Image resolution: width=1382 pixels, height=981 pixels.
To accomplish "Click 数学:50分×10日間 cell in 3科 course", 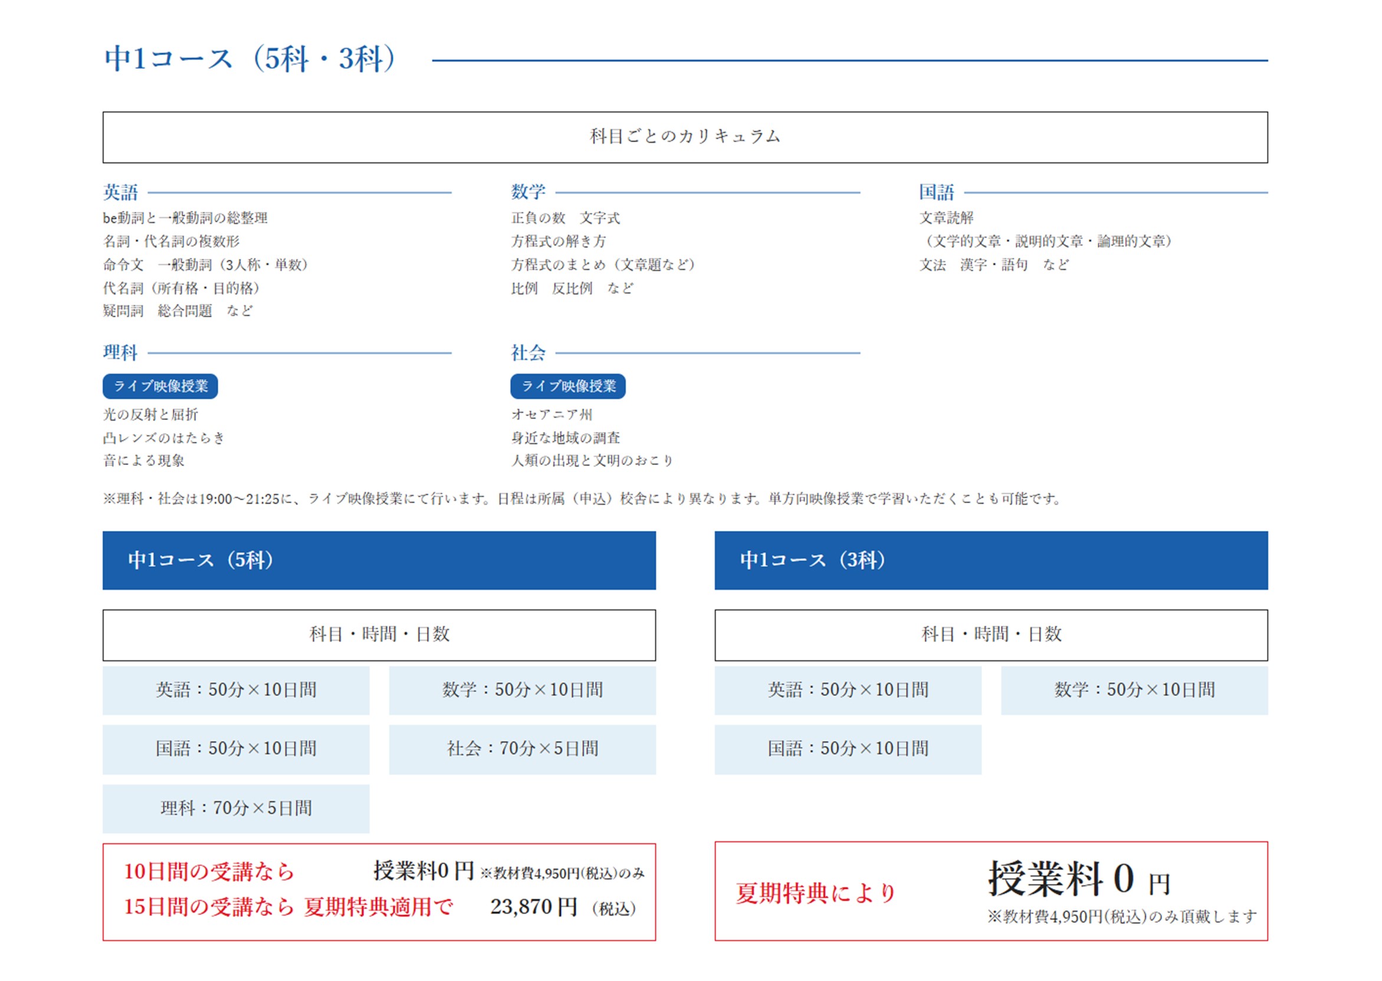I will pyautogui.click(x=1134, y=690).
